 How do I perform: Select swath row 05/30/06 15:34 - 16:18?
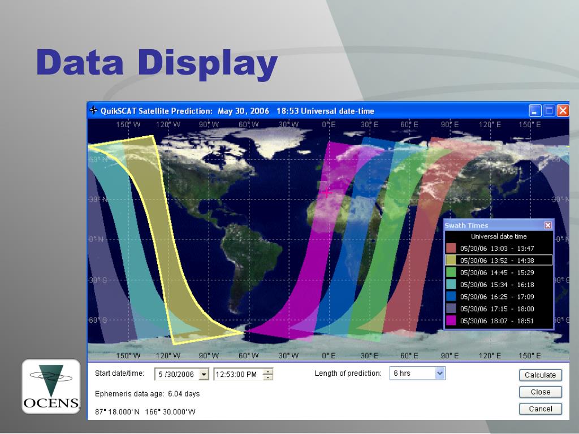(499, 285)
